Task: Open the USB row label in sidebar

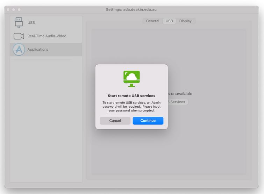Action: (31, 23)
